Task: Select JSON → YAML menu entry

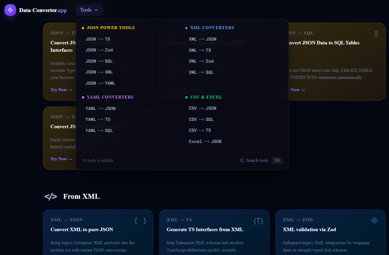Action: [x=100, y=83]
